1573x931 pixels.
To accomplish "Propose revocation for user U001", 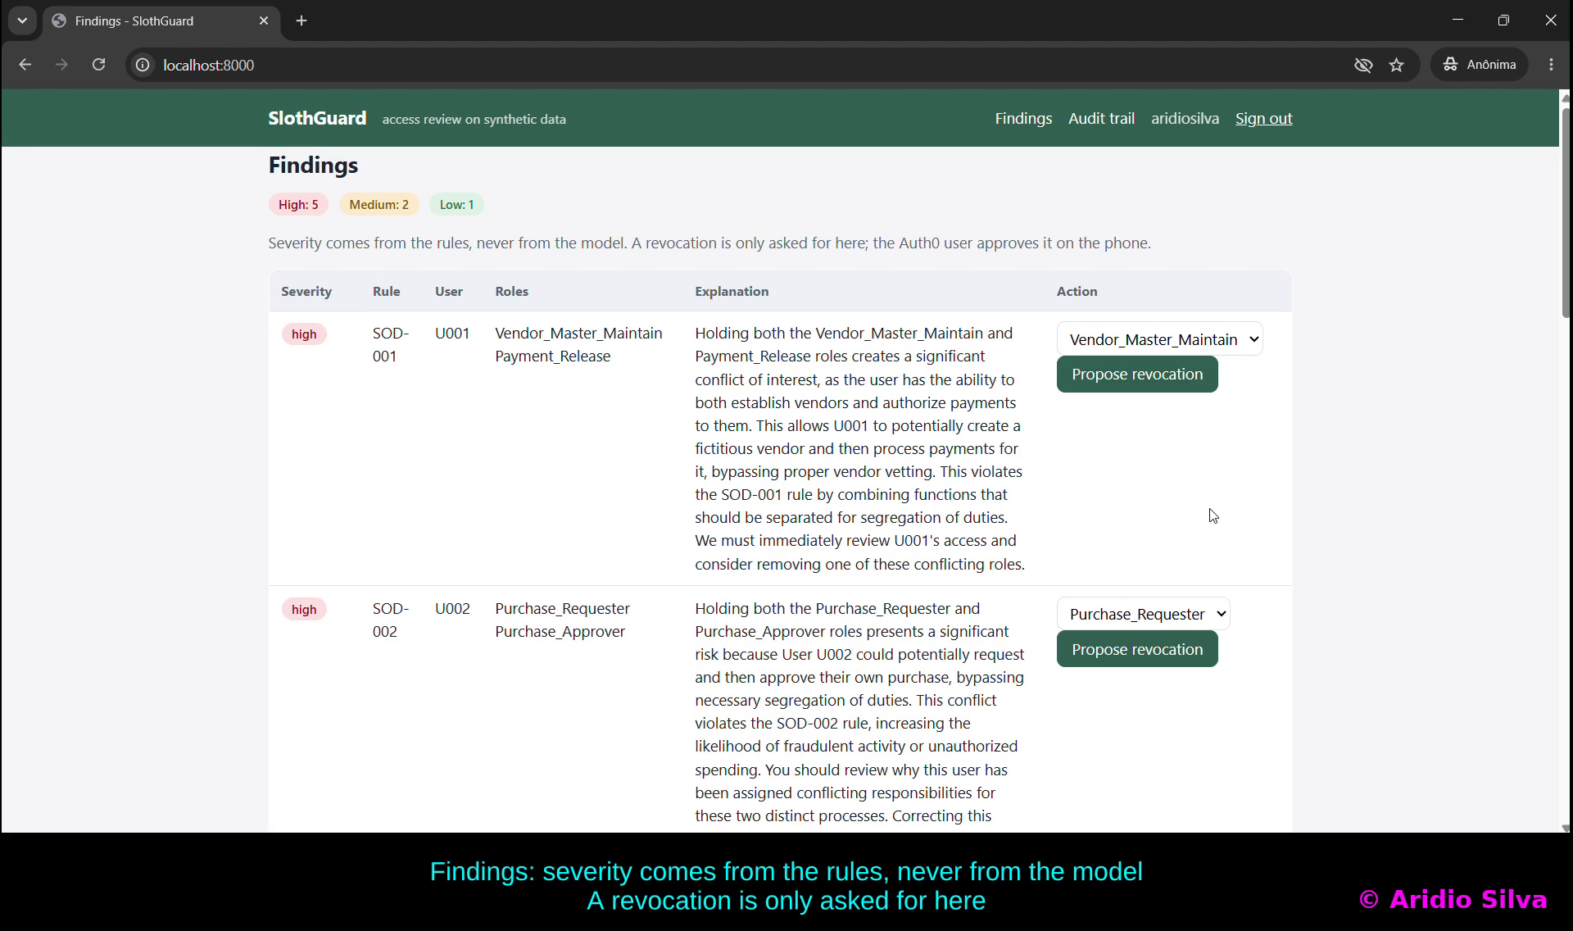I will tap(1137, 375).
